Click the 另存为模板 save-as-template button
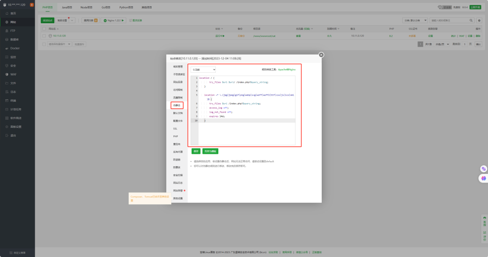Viewport: 488px width, 257px height. 210,151
